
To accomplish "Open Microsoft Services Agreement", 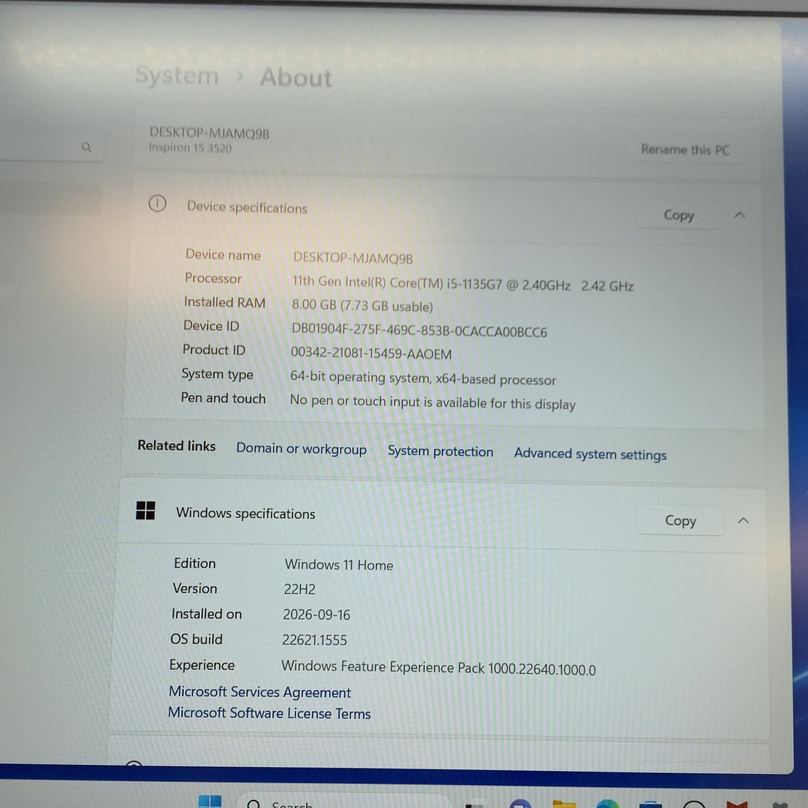I will click(x=260, y=692).
